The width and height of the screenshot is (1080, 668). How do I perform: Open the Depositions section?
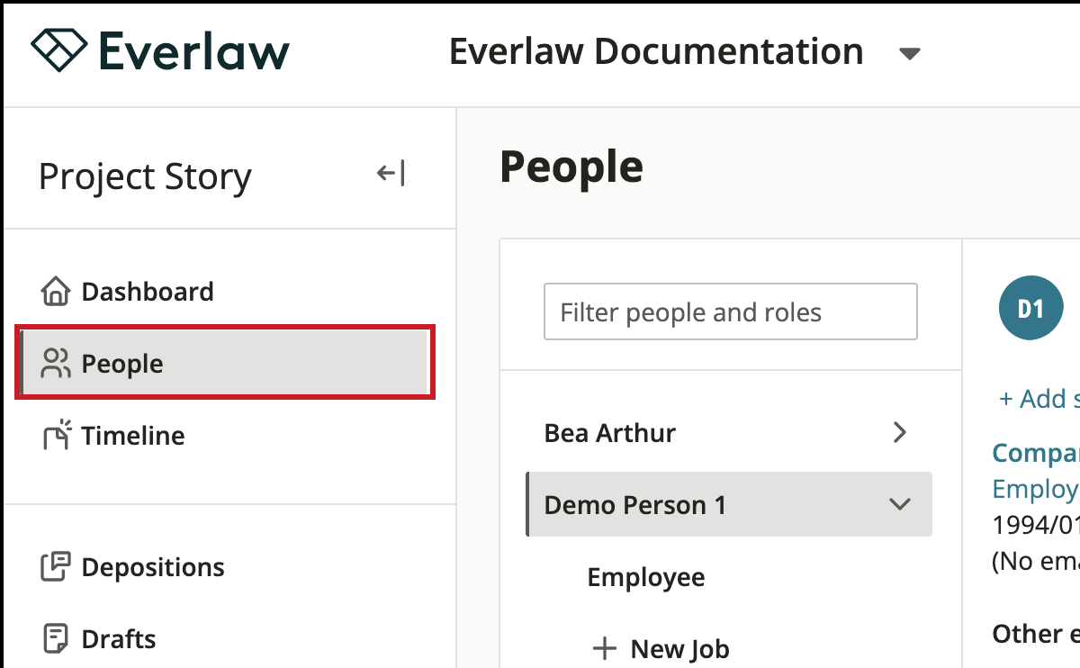pyautogui.click(x=133, y=567)
